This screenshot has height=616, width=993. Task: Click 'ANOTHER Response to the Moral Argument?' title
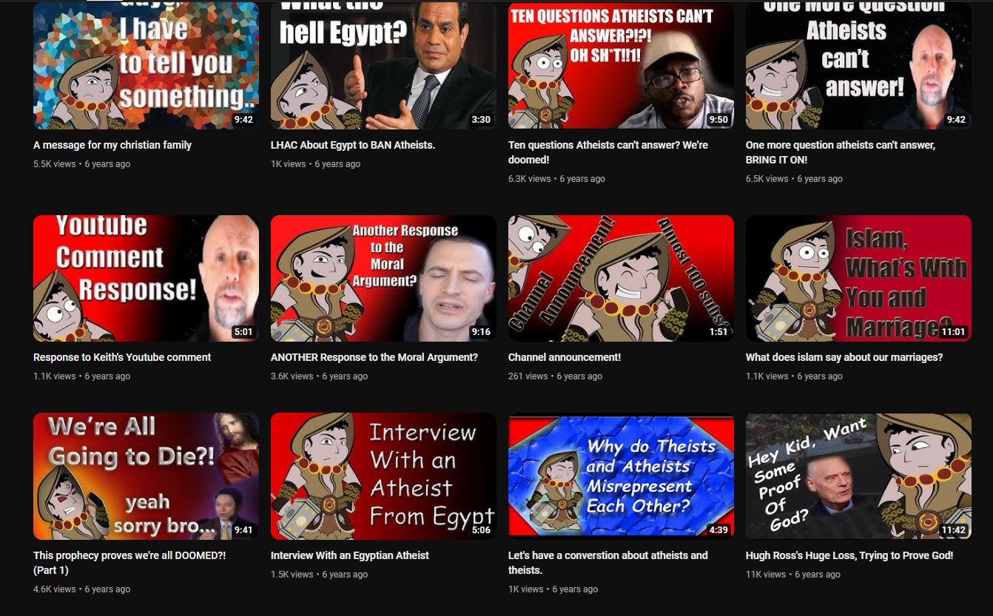click(x=374, y=357)
